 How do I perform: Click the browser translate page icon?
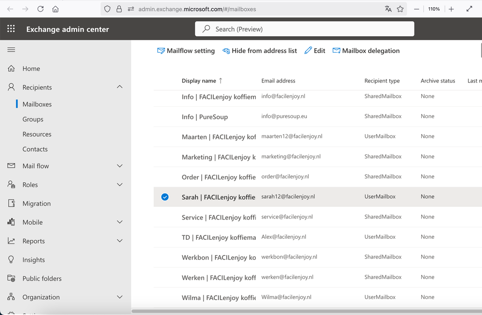[x=388, y=9]
